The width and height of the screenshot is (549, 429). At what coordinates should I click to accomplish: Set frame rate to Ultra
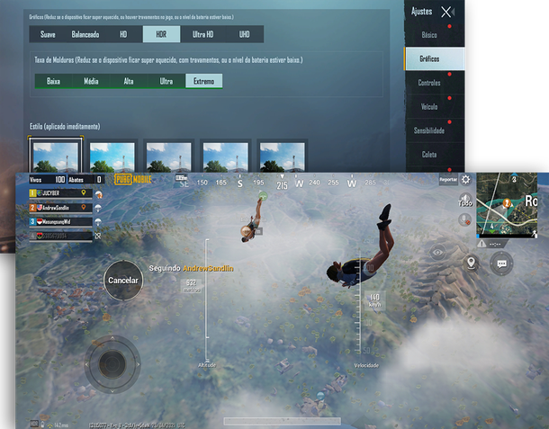pyautogui.click(x=166, y=81)
